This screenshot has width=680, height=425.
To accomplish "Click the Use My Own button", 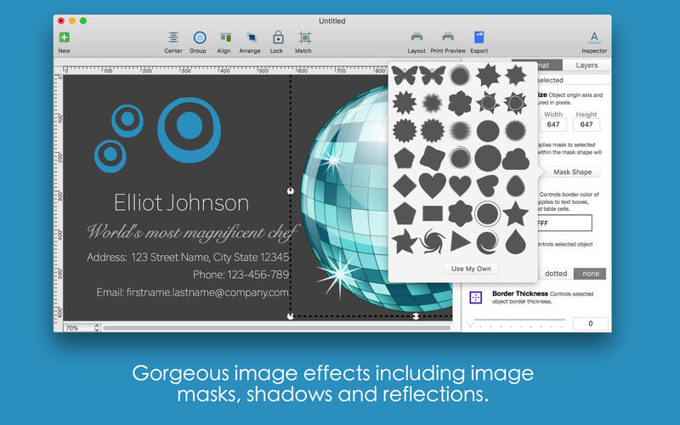I will tap(471, 269).
